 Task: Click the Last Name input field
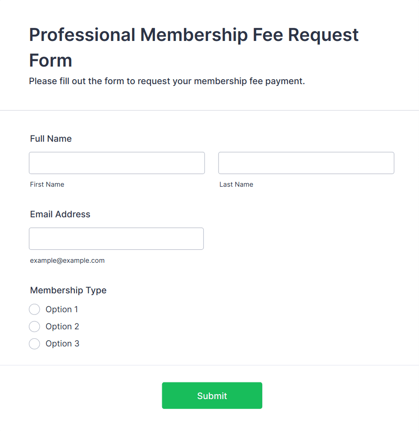(x=306, y=163)
